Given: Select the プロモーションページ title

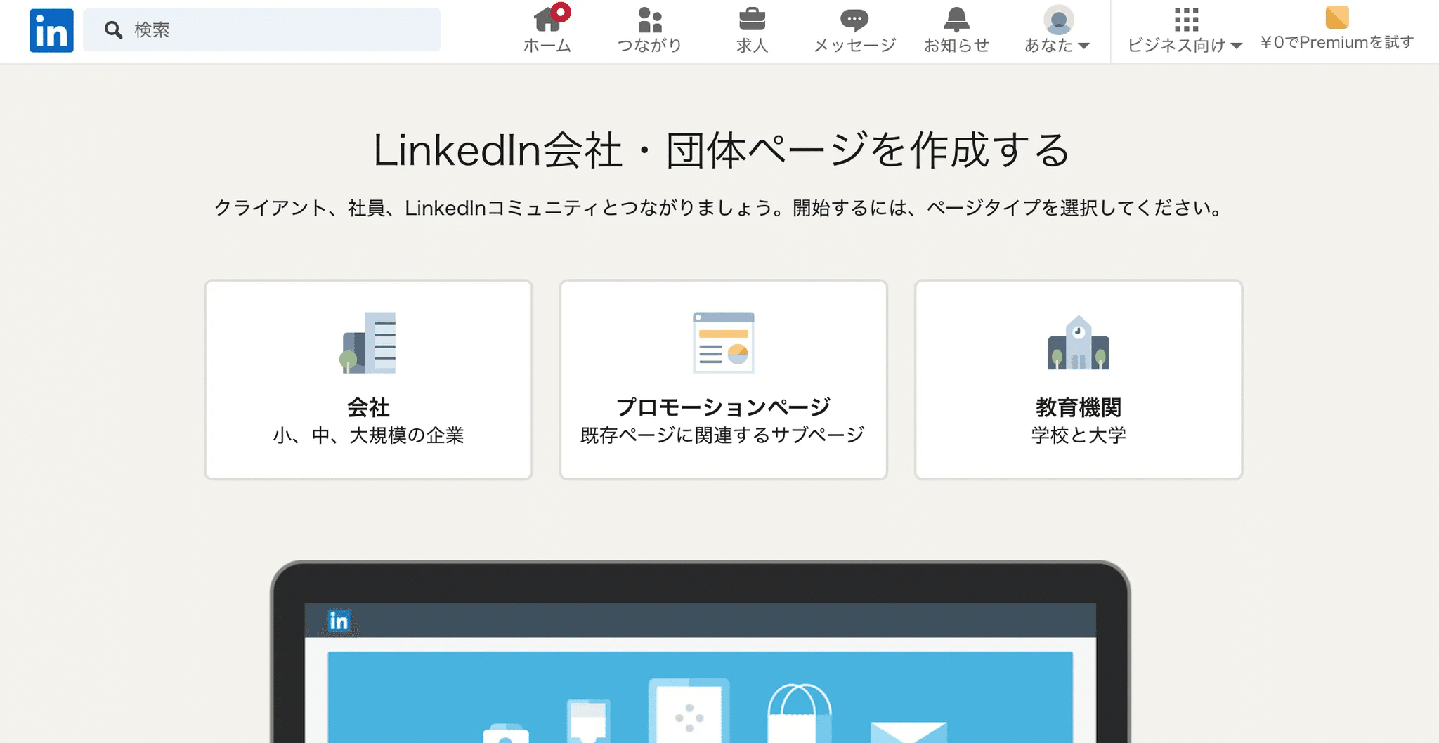Looking at the screenshot, I should [724, 407].
